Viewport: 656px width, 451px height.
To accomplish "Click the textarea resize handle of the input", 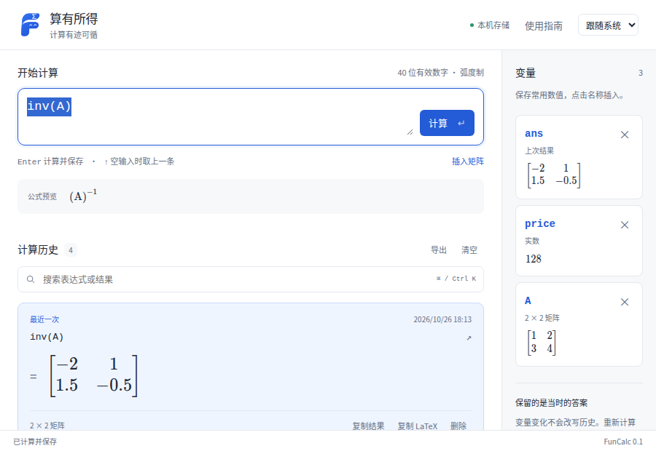I will 410,132.
